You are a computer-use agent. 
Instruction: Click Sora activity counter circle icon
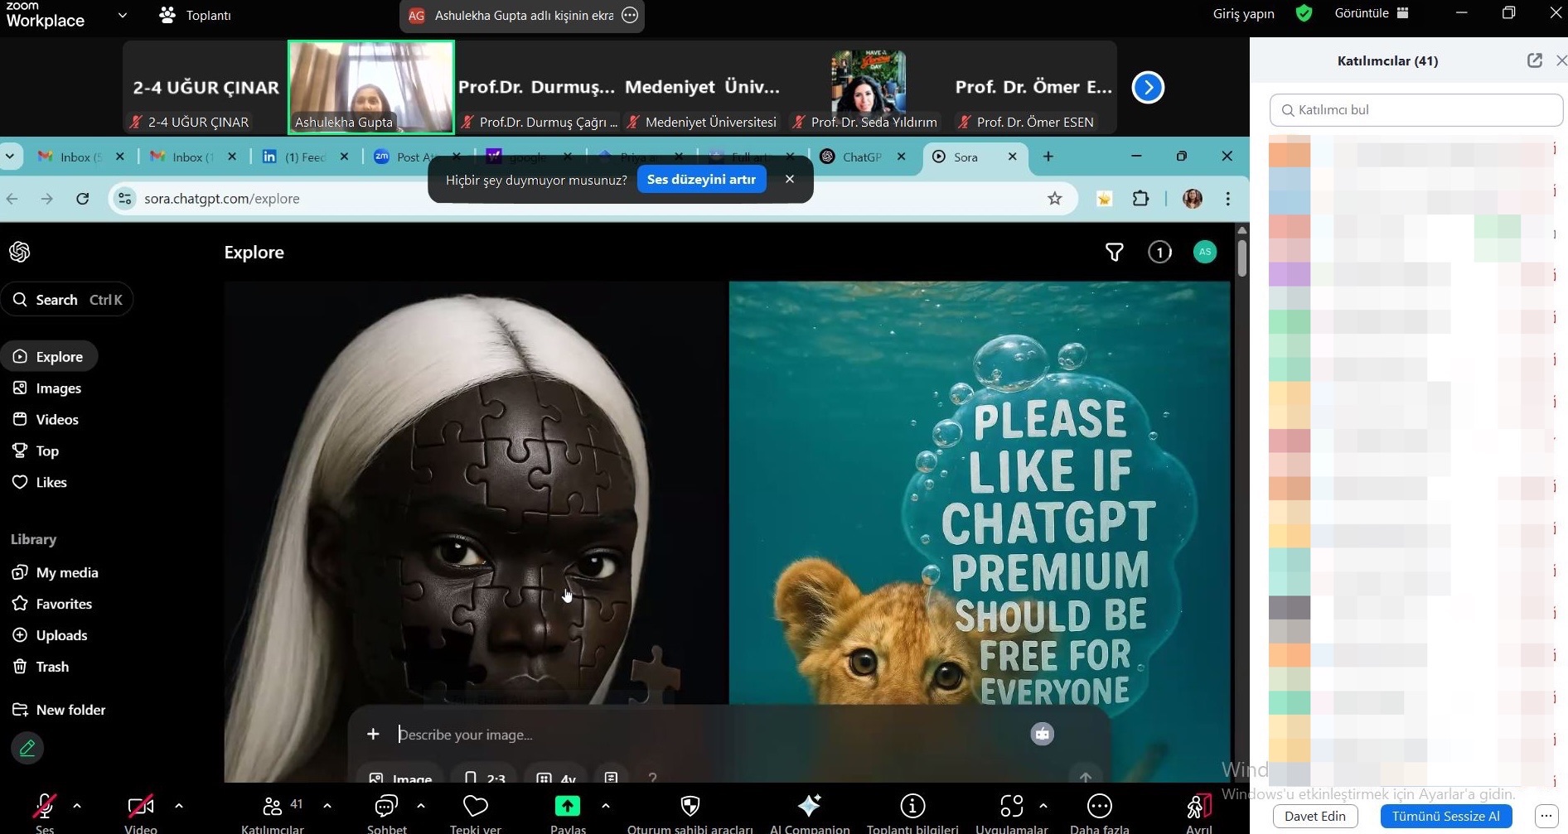[x=1159, y=253]
